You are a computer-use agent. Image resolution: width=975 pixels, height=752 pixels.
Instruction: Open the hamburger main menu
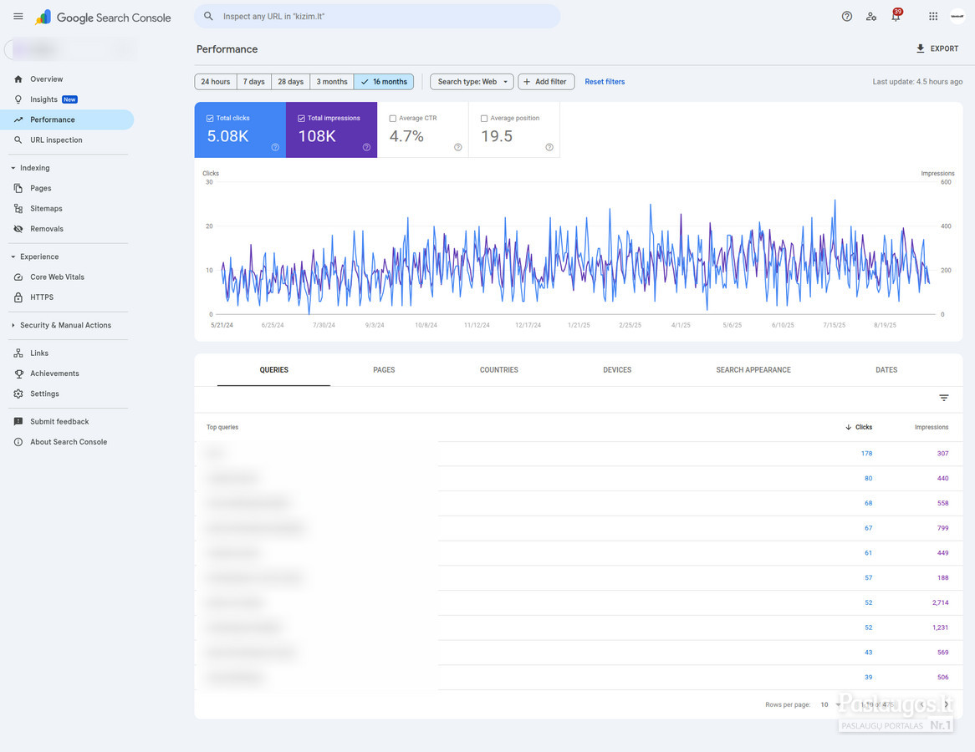(x=18, y=17)
